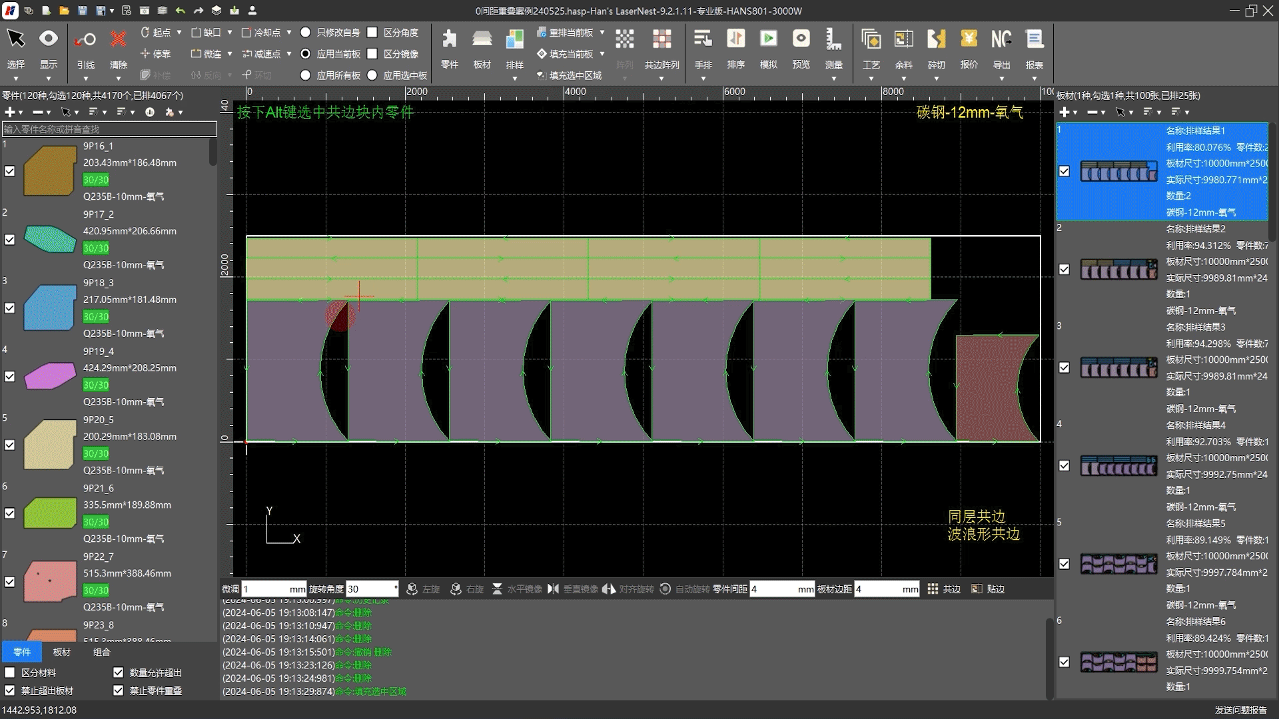This screenshot has width=1279, height=719.
Task: Switch to the 组合 tab
Action: point(101,652)
